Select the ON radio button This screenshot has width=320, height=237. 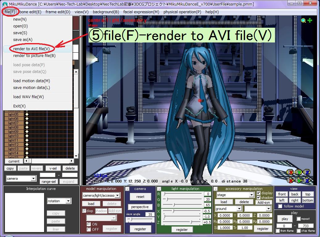coord(89,224)
